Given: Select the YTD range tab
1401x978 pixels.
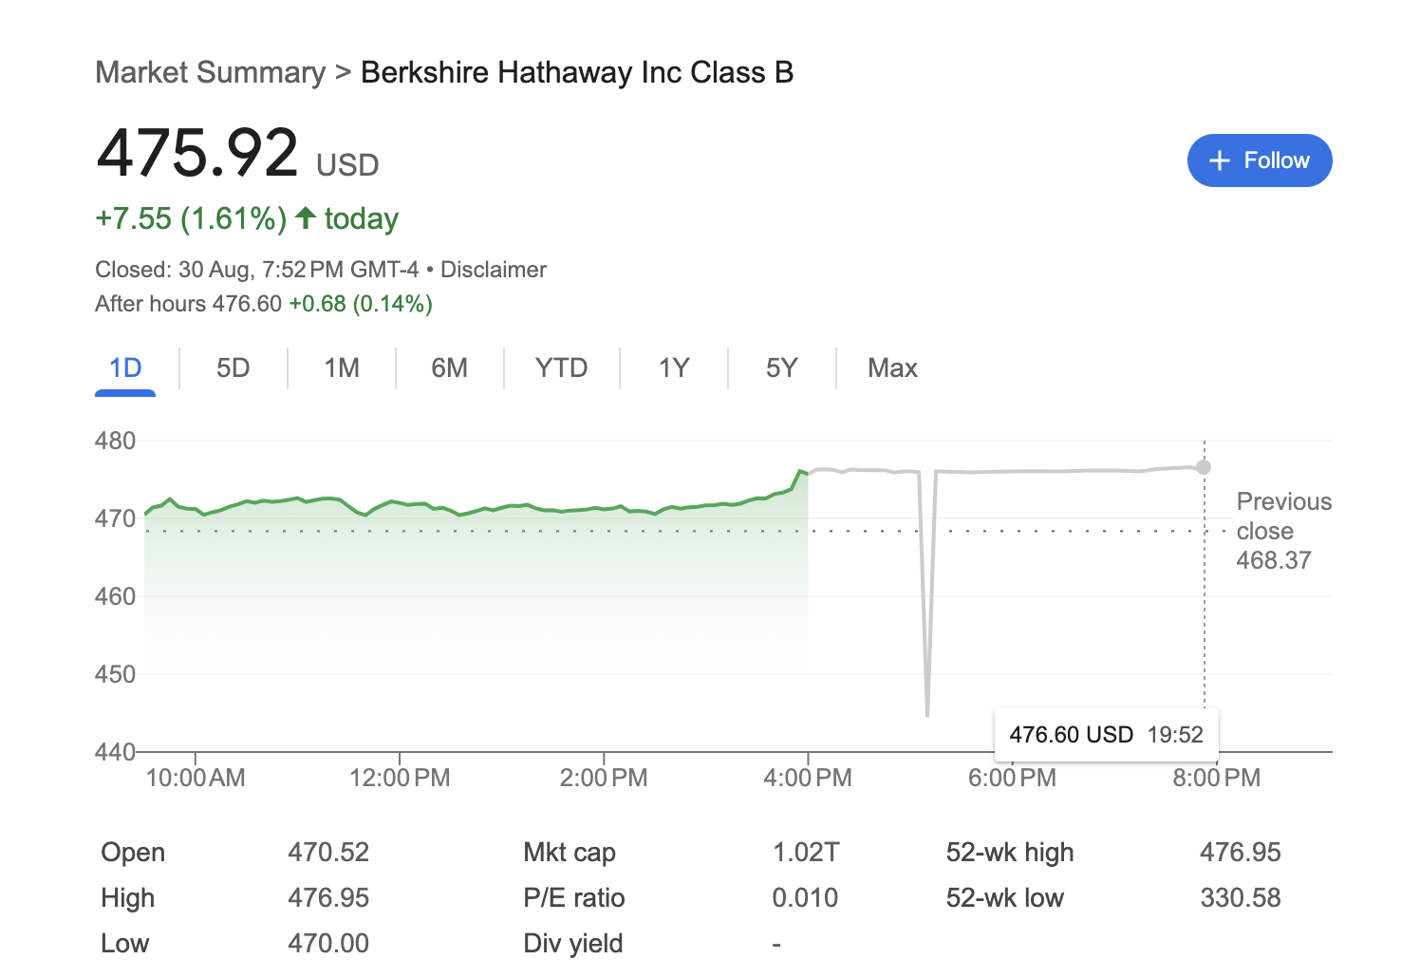Looking at the screenshot, I should pyautogui.click(x=562, y=368).
